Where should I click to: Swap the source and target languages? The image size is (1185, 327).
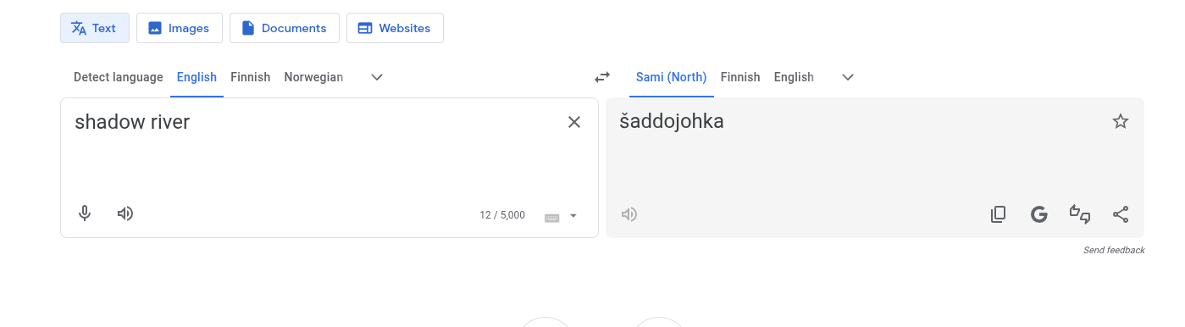pos(602,77)
